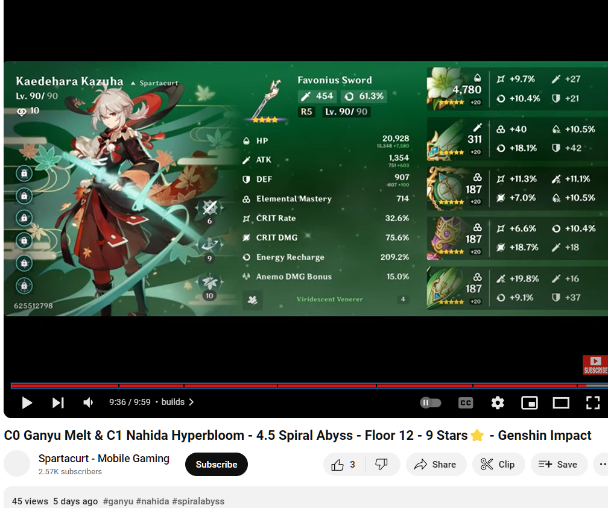Save the video to a playlist
Screen dimensions: 608x508
559,464
